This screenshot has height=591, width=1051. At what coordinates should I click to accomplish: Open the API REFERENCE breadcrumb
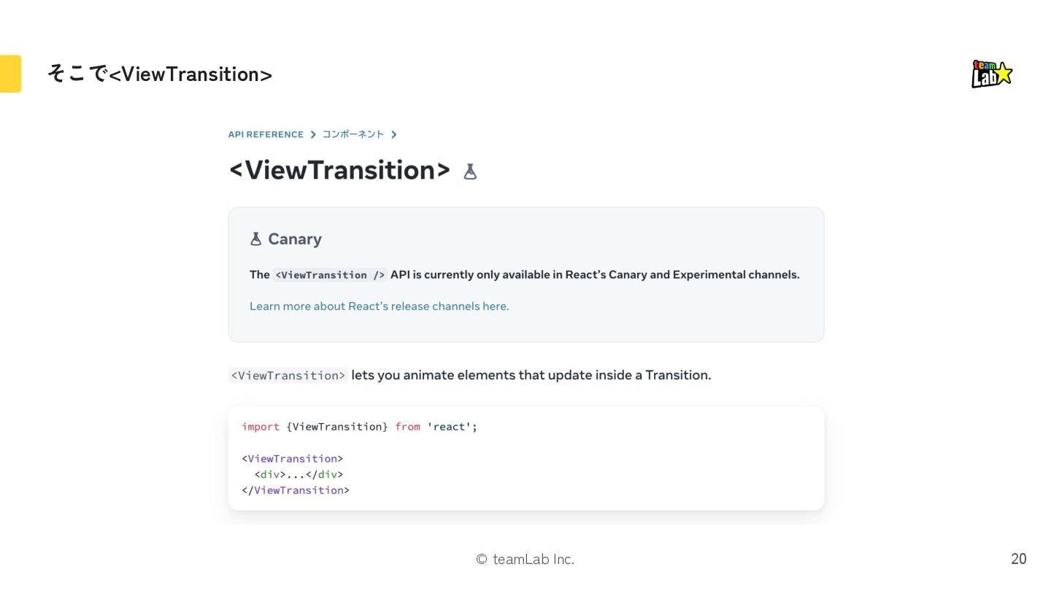click(x=266, y=135)
